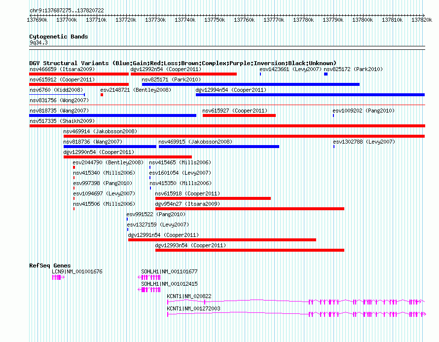Image resolution: width=439 pixels, height=342 pixels.
Task: Select the dgv954n27 (Itsara2009) red bar
Action: 250,209
